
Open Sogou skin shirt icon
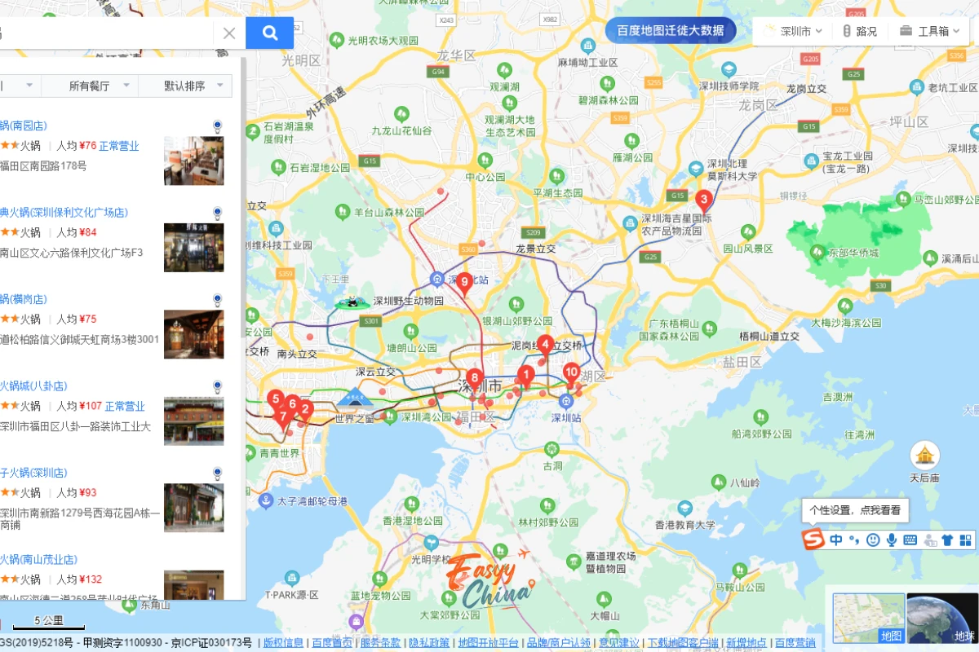947,540
